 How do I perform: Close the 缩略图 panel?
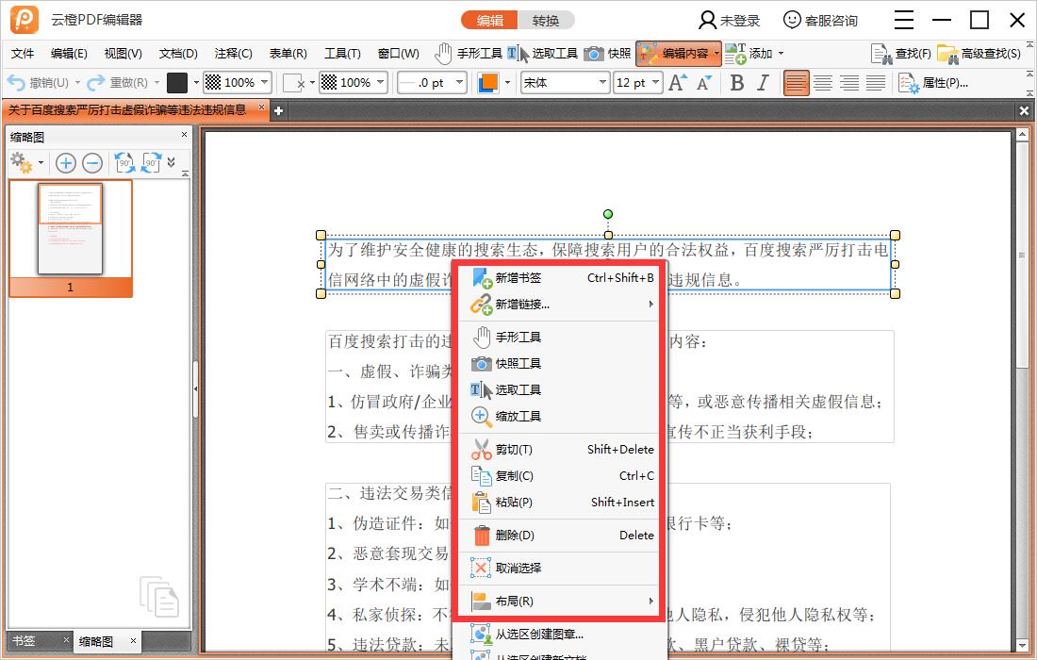click(x=184, y=134)
